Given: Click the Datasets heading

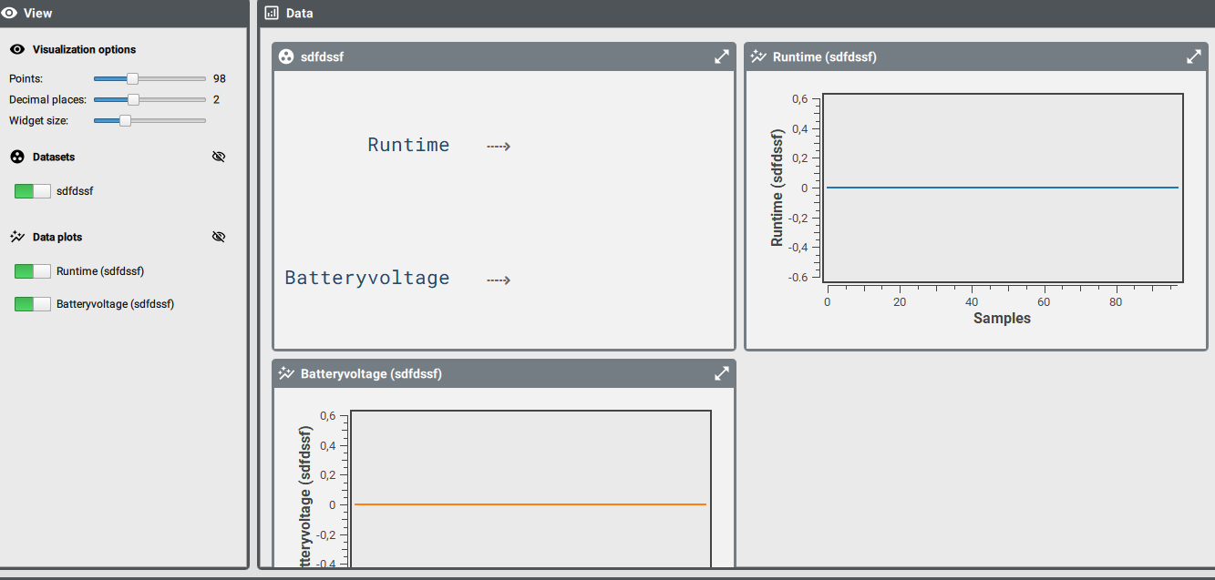Looking at the screenshot, I should [54, 157].
